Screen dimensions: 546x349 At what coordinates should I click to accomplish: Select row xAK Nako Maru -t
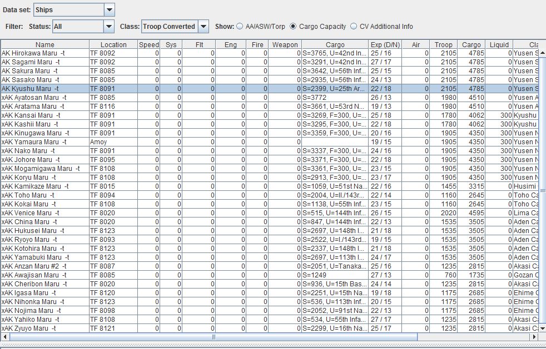(x=270, y=151)
